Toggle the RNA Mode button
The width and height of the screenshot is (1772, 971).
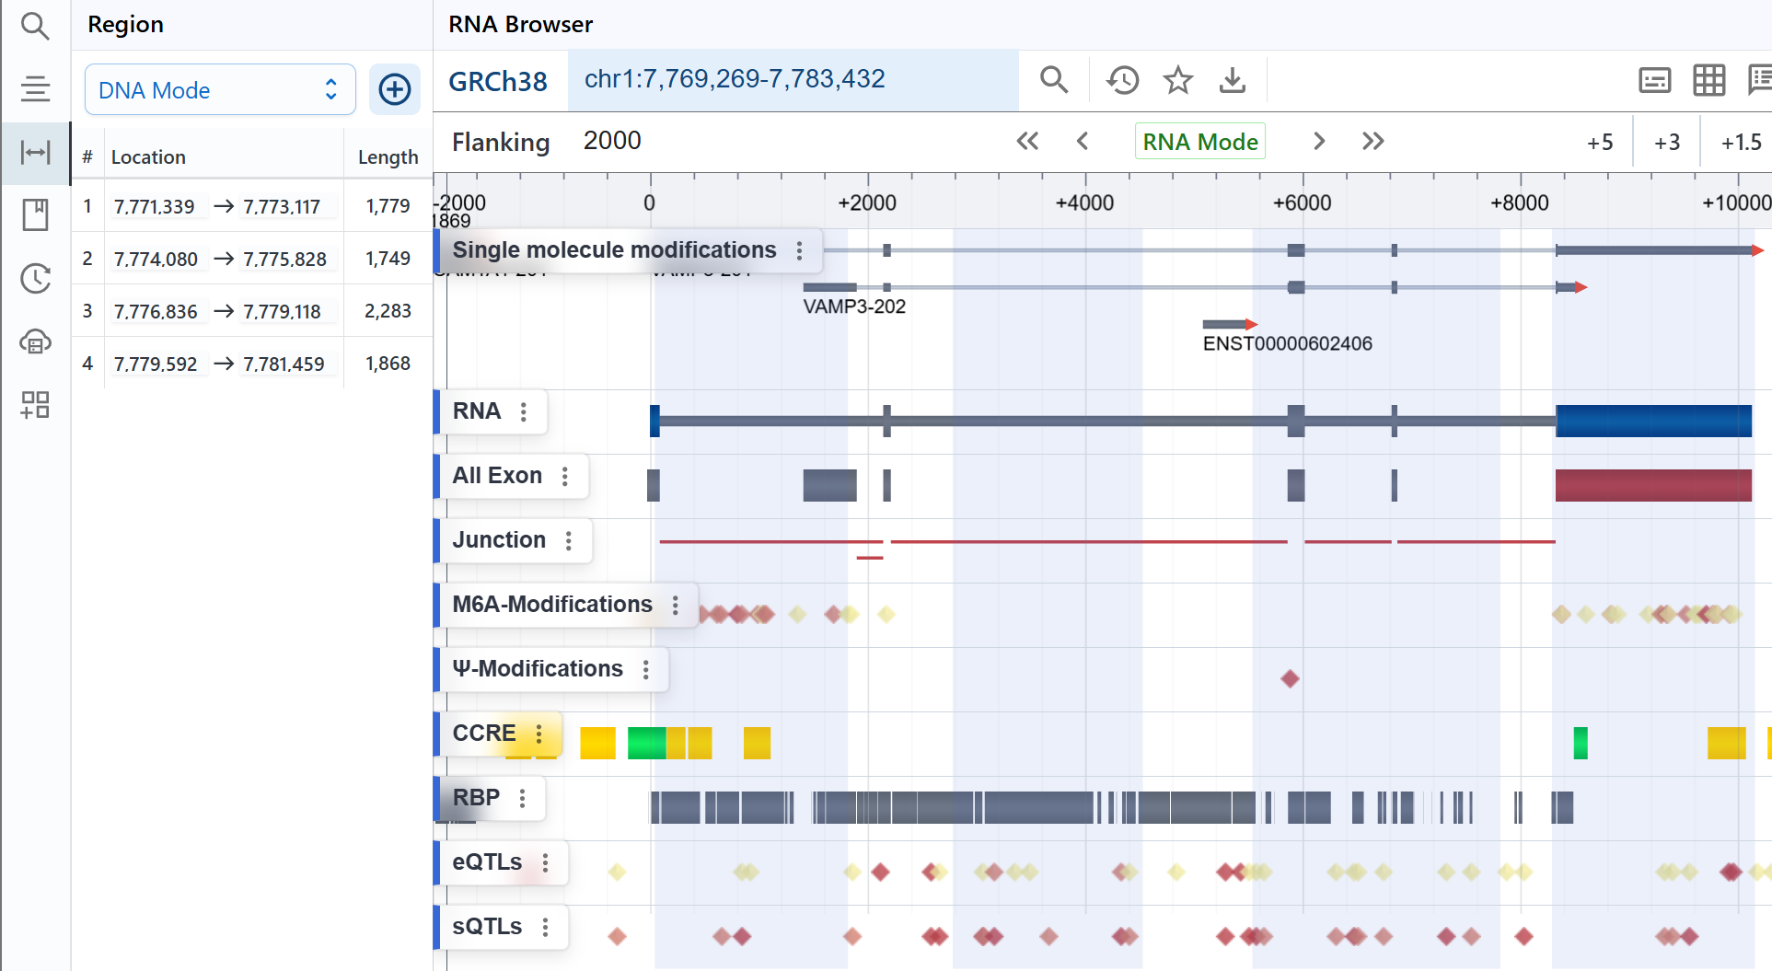[x=1199, y=142]
